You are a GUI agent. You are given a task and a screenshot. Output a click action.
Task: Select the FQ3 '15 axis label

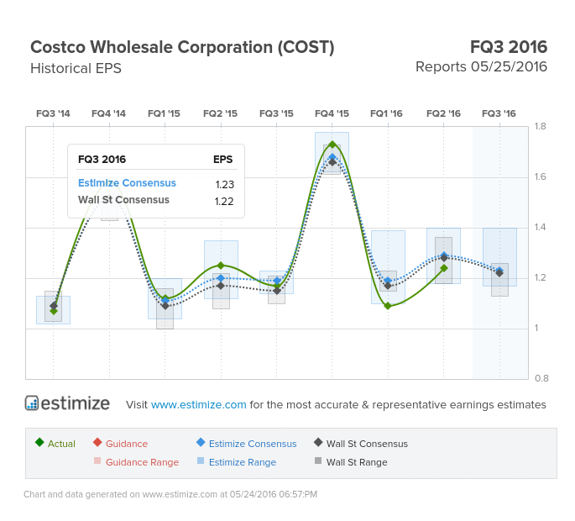276,113
